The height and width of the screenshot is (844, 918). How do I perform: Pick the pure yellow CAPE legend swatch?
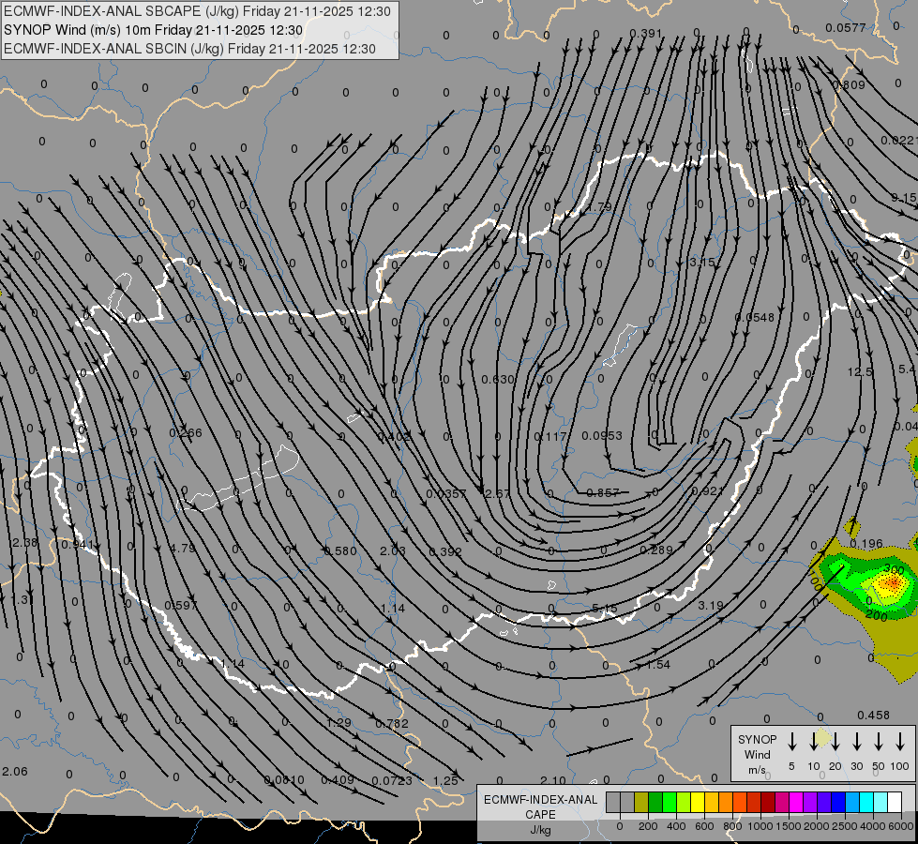point(698,803)
